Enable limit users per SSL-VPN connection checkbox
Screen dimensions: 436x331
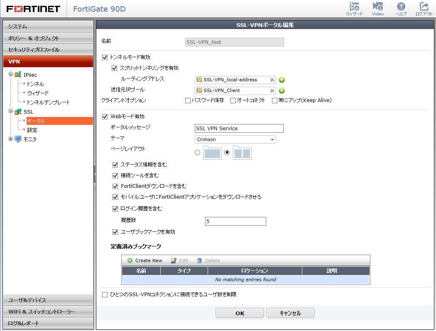[105, 294]
